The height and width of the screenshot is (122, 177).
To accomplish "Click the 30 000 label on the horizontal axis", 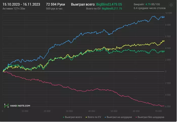I will pyautogui.click(x=69, y=111).
